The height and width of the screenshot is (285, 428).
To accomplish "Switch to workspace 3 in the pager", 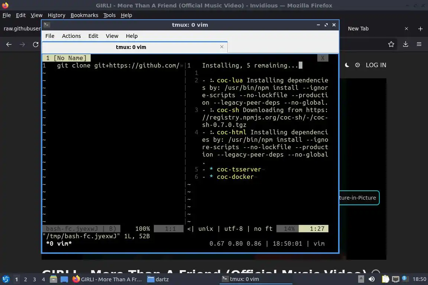I will 35,279.
